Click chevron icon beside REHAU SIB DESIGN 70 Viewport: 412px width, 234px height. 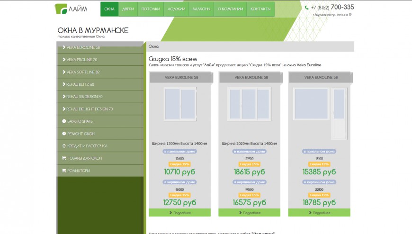click(x=64, y=97)
